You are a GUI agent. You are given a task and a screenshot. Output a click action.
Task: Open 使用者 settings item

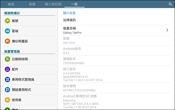(29, 100)
